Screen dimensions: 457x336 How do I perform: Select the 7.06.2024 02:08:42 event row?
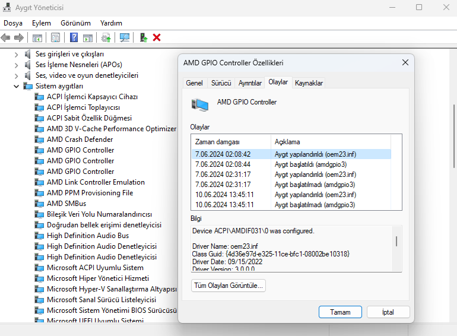[291, 154]
